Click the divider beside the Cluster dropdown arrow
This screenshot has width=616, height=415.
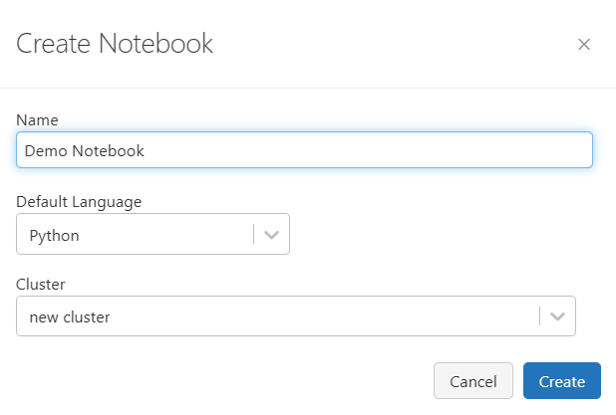pos(540,316)
